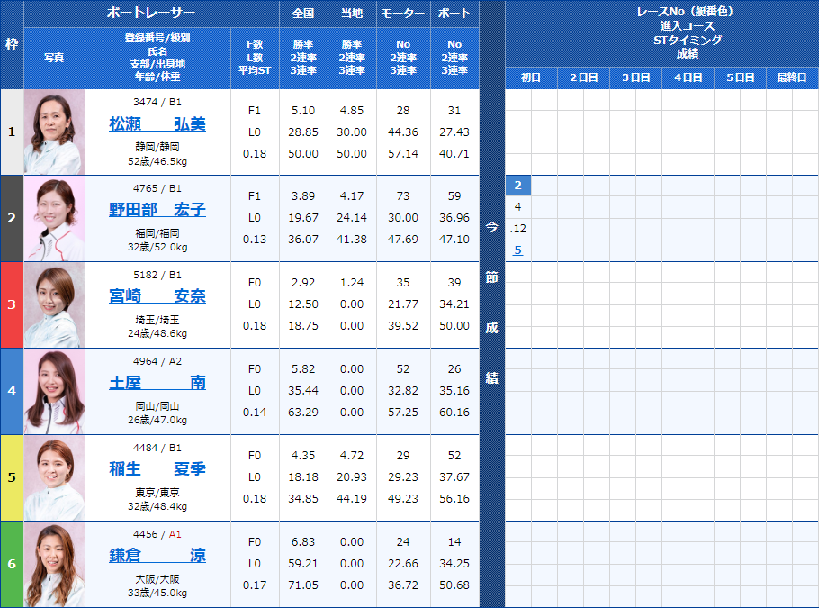The image size is (819, 608).
Task: Click the 今節成績 vertical header
Action: 492,304
